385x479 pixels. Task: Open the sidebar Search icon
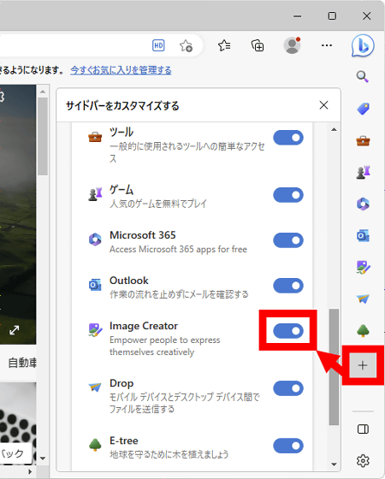(x=363, y=76)
